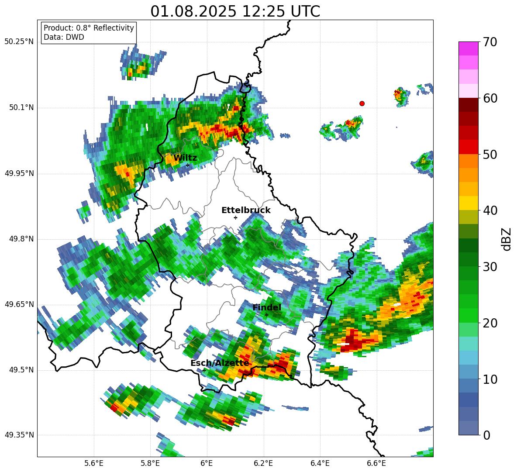Viewport: 517px width, 472px height.
Task: Click the 40 value on colorbar
Action: pyautogui.click(x=489, y=210)
